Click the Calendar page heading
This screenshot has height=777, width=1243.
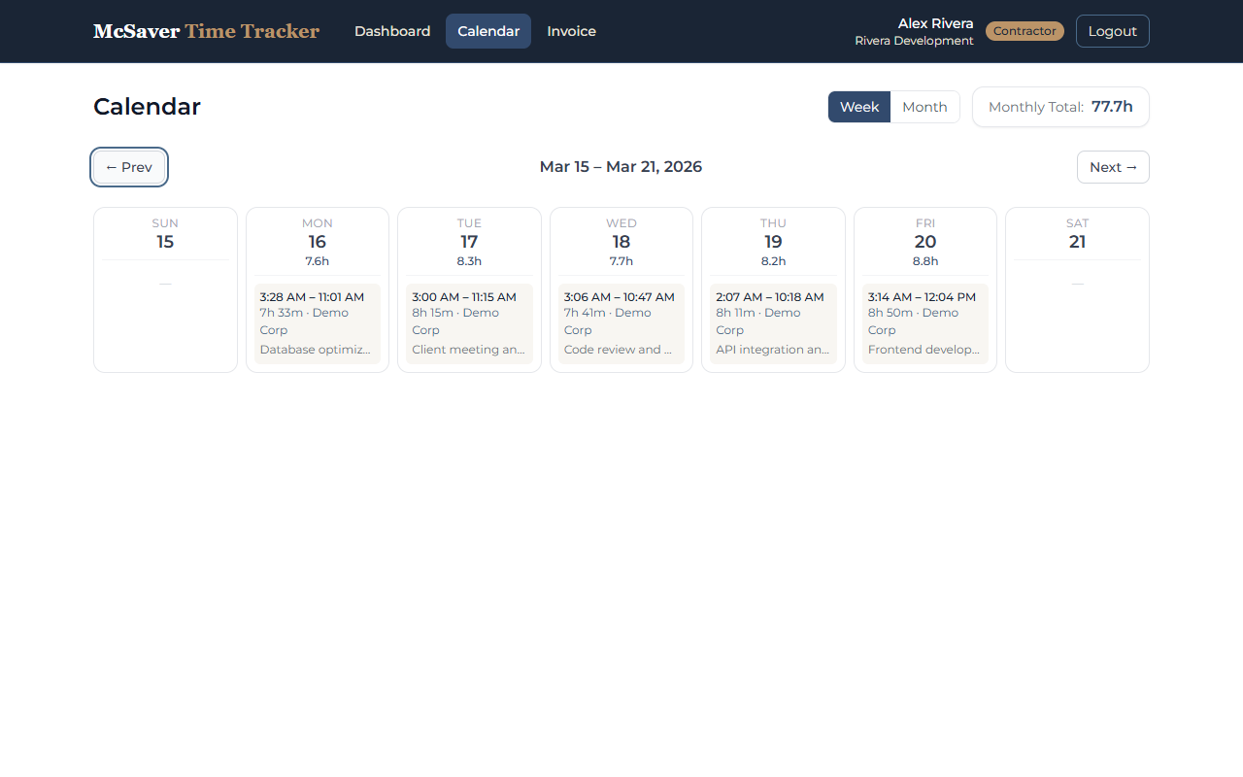pyautogui.click(x=147, y=107)
